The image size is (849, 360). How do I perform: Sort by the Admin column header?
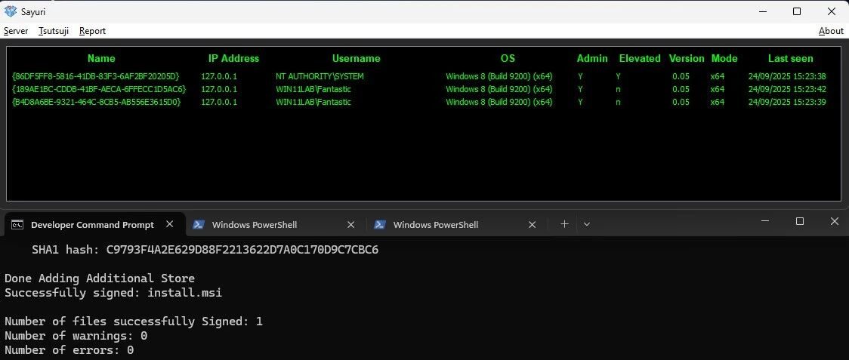click(592, 58)
